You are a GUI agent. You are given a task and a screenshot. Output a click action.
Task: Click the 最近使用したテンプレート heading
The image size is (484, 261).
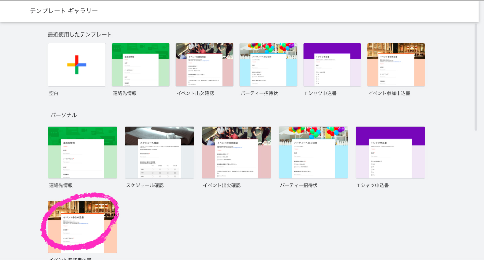click(x=80, y=34)
